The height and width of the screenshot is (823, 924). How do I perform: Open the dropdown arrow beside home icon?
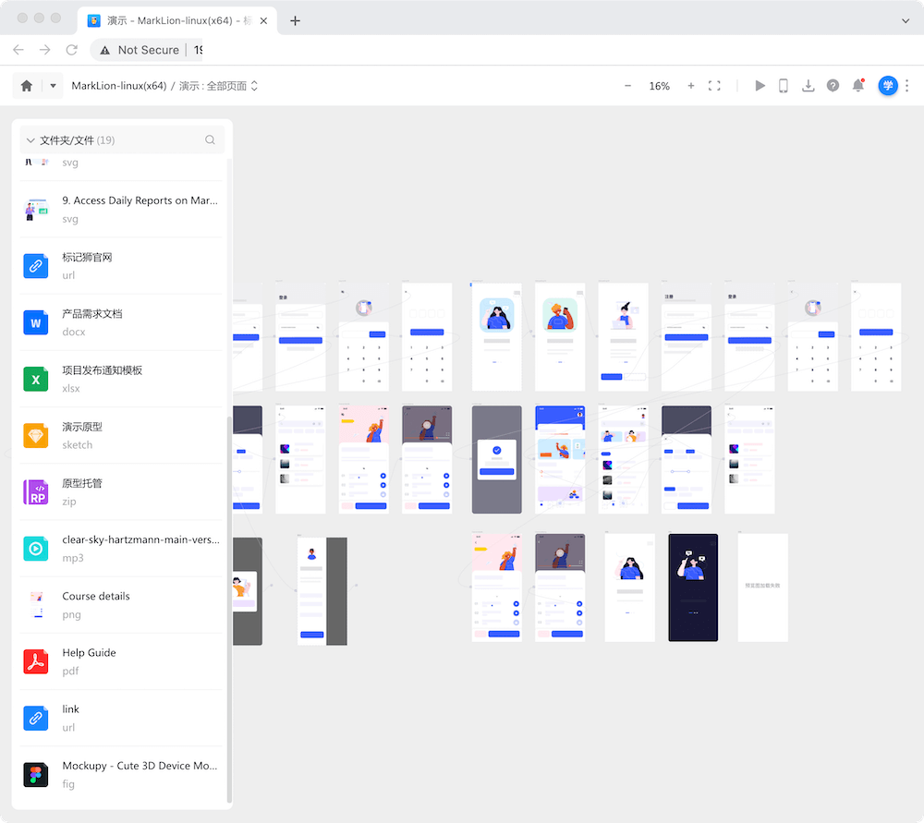[x=53, y=86]
